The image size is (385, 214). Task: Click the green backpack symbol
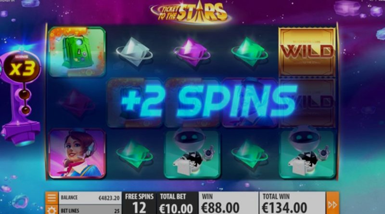point(77,52)
